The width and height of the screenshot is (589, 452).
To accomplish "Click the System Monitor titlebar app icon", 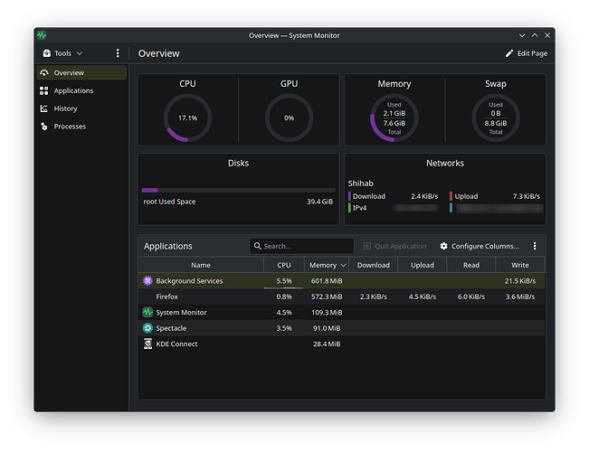I will coord(42,35).
